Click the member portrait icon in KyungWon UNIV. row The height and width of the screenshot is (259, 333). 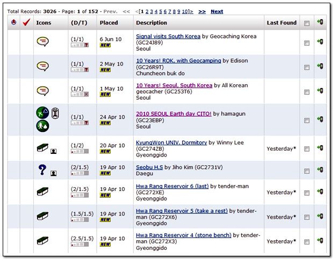coord(54,151)
